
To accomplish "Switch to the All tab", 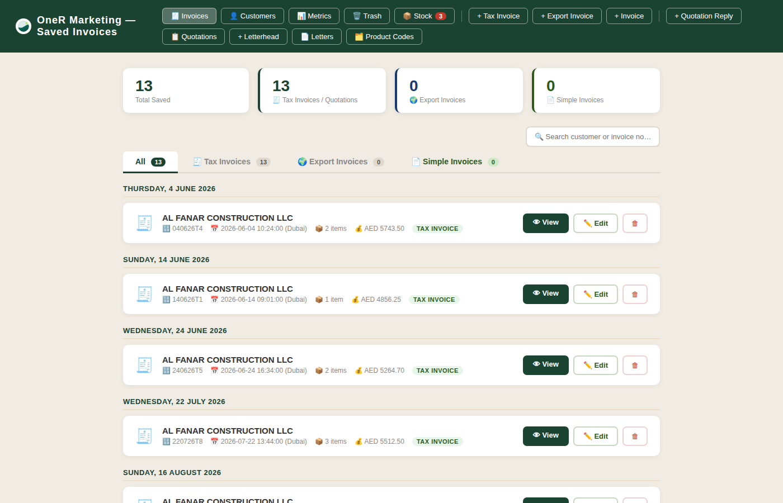I will click(x=150, y=162).
